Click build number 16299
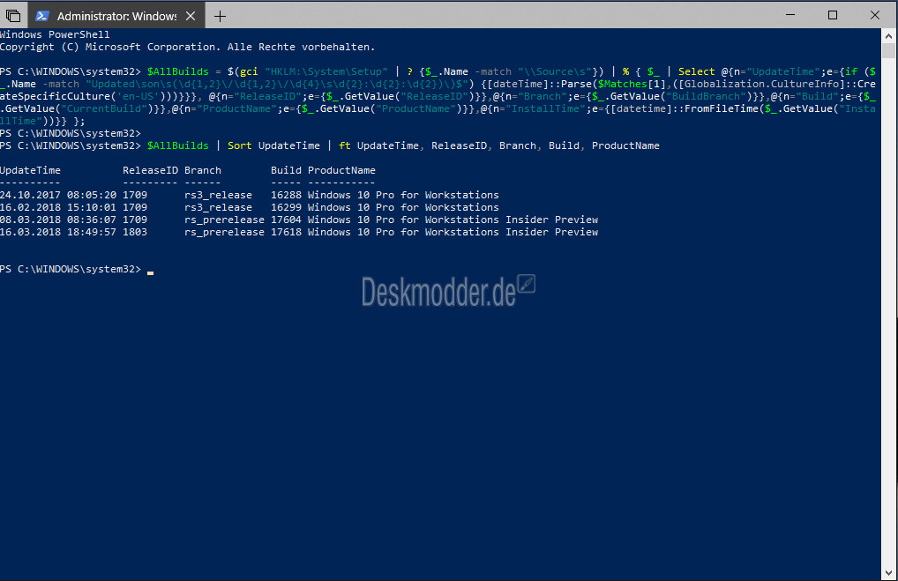Image resolution: width=898 pixels, height=581 pixels. click(x=286, y=207)
